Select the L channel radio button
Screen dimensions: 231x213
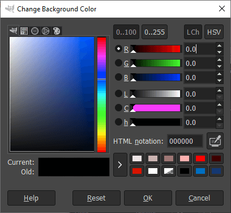coord(118,94)
